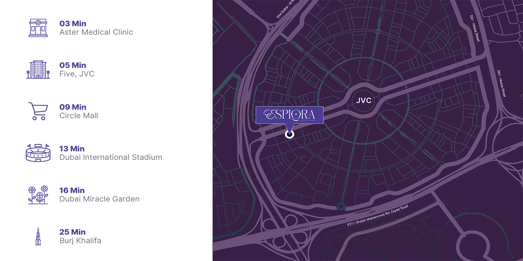The height and width of the screenshot is (261, 523).
Task: Click the Dubai Miracle Garden flowers icon
Action: (38, 195)
